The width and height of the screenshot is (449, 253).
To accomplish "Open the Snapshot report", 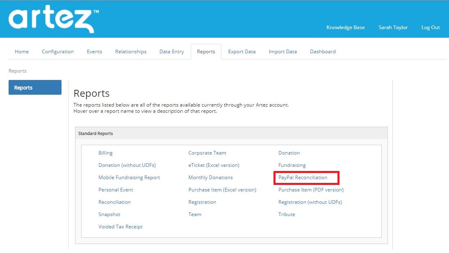I will [x=109, y=214].
